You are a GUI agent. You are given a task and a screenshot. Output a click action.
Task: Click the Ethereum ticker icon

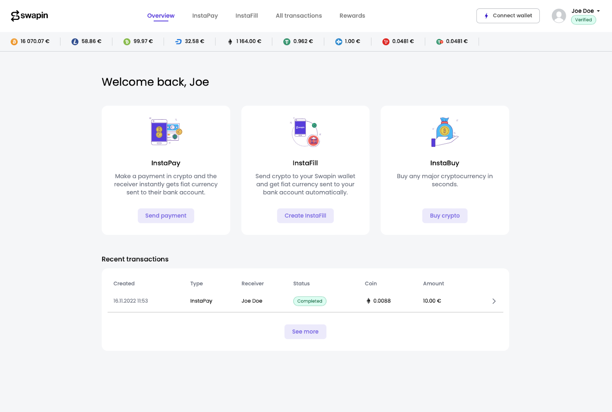[x=230, y=42]
